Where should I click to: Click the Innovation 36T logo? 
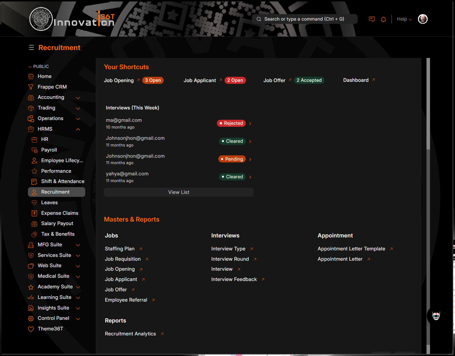pyautogui.click(x=72, y=19)
